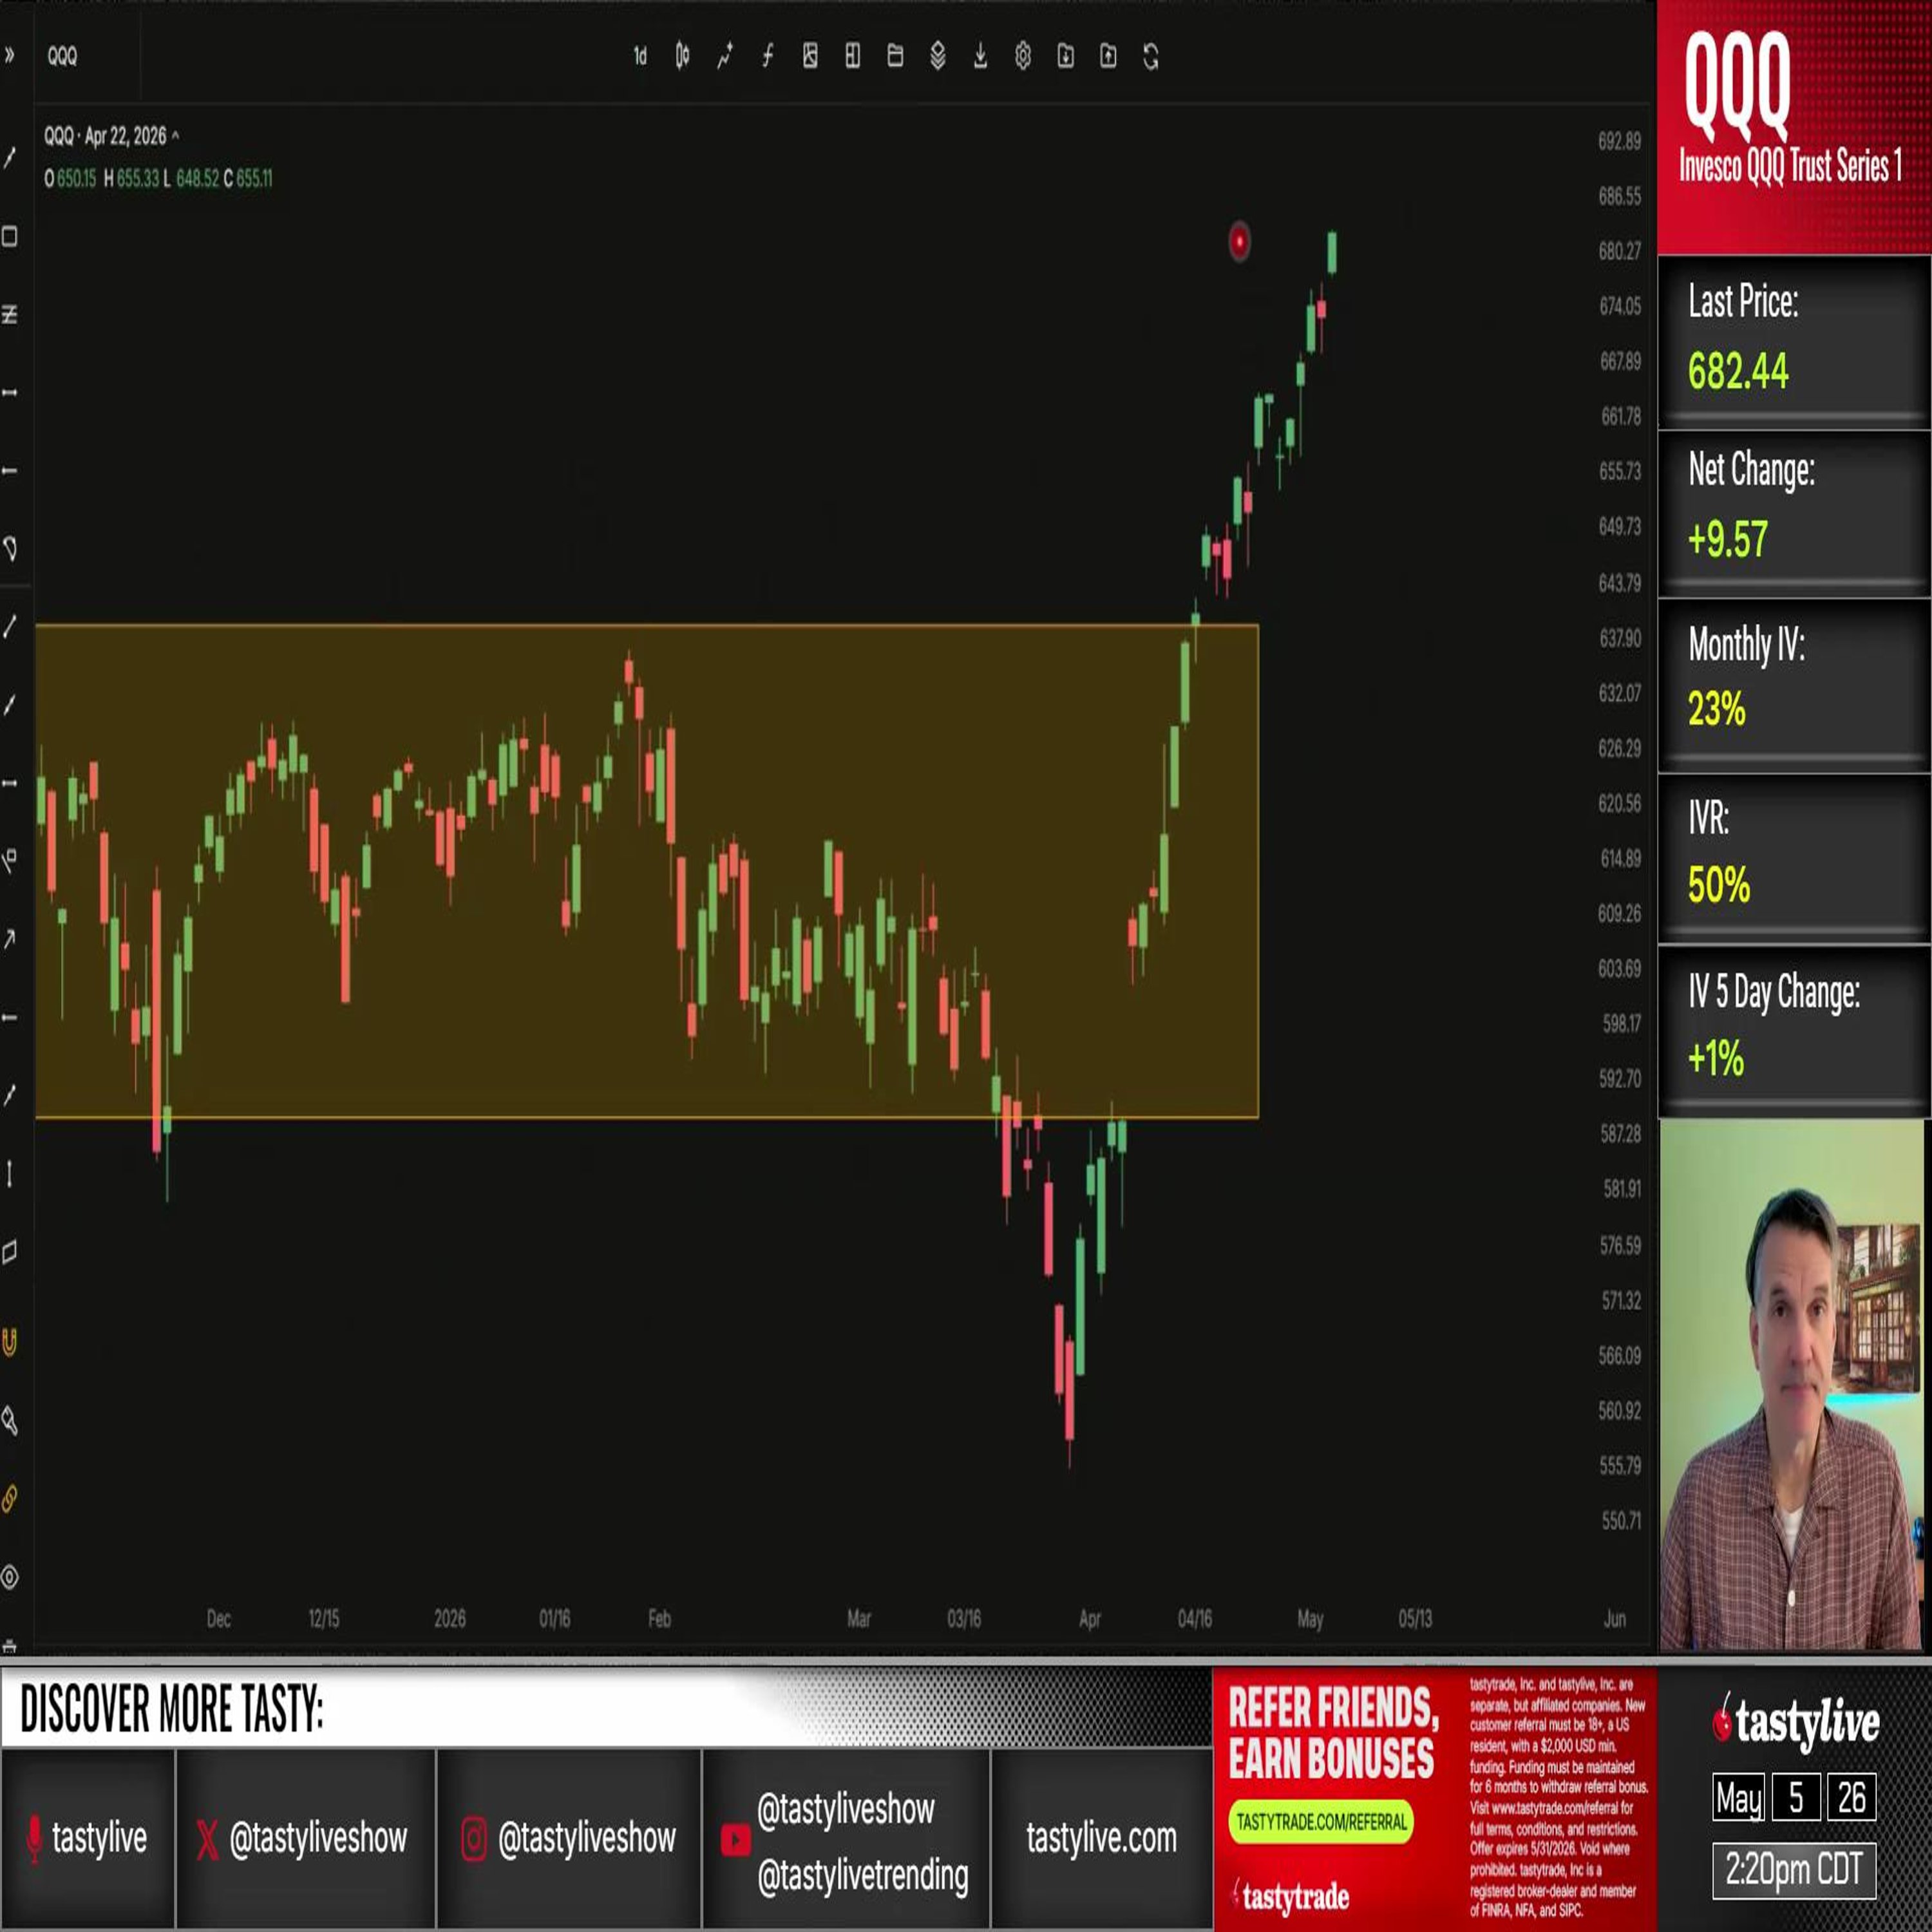Click the Net Change +9.57 value

(1728, 539)
